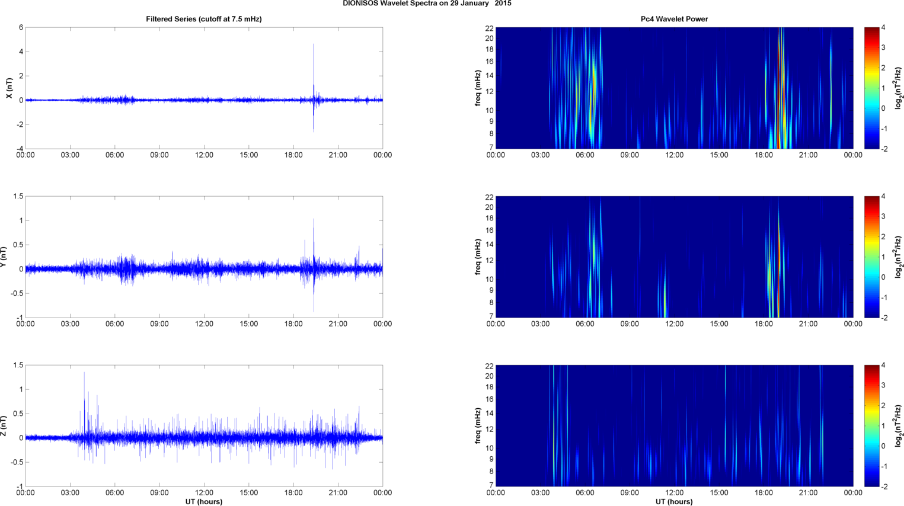Click the freq (mHz) label of bottom wavelet plot
This screenshot has width=904, height=506.
(478, 426)
